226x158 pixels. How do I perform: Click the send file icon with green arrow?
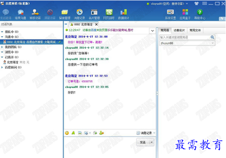click(x=95, y=133)
